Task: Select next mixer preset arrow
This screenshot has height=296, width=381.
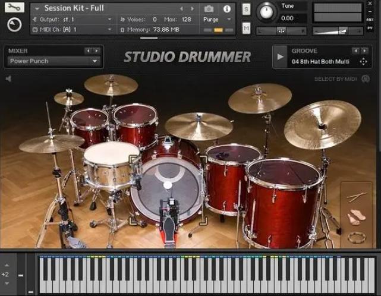Action: [x=97, y=51]
